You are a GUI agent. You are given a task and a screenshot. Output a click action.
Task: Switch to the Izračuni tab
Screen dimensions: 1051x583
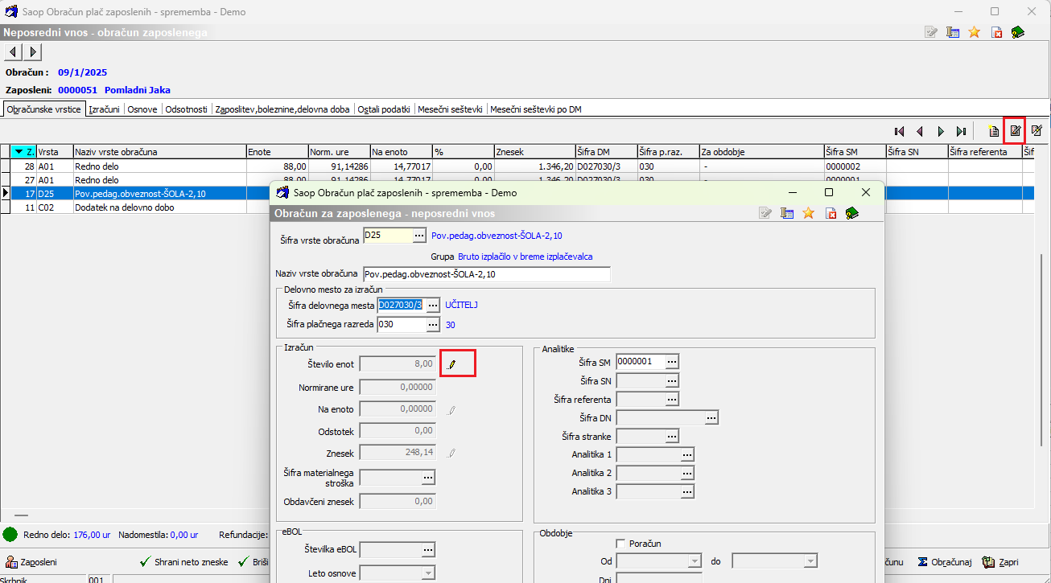(105, 109)
